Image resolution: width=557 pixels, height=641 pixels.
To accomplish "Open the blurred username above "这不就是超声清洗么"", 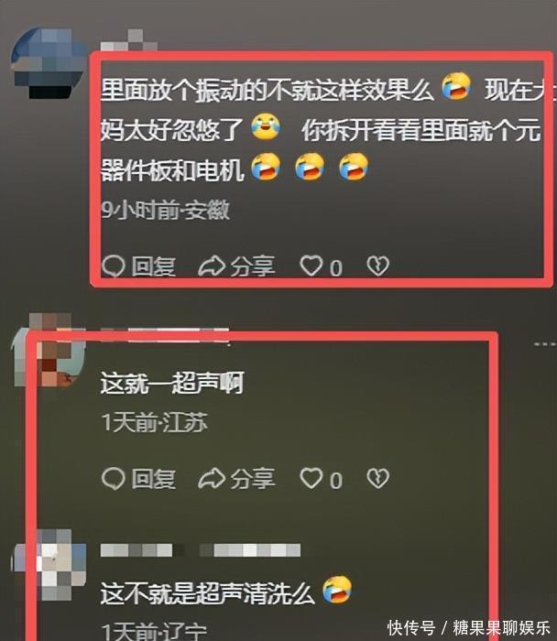I will pos(201,550).
